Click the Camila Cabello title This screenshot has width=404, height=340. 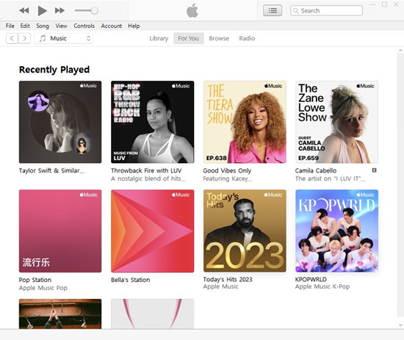[316, 170]
